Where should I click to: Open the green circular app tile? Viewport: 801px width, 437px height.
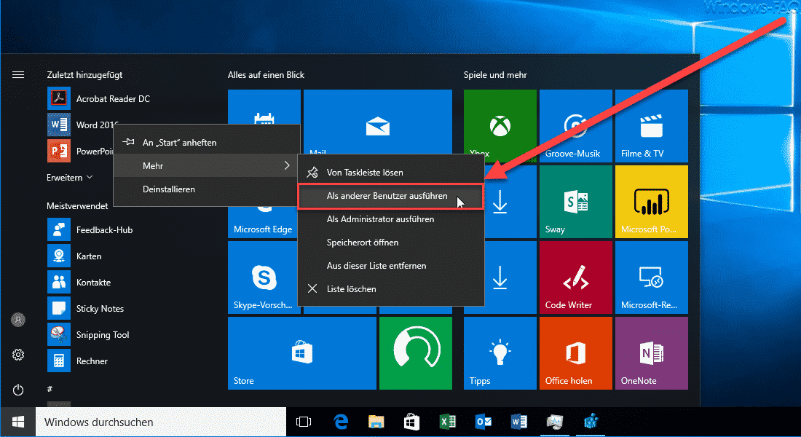(415, 353)
